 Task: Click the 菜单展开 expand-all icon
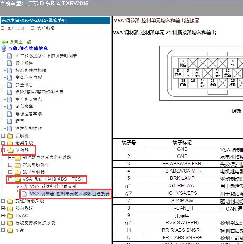click(3, 28)
